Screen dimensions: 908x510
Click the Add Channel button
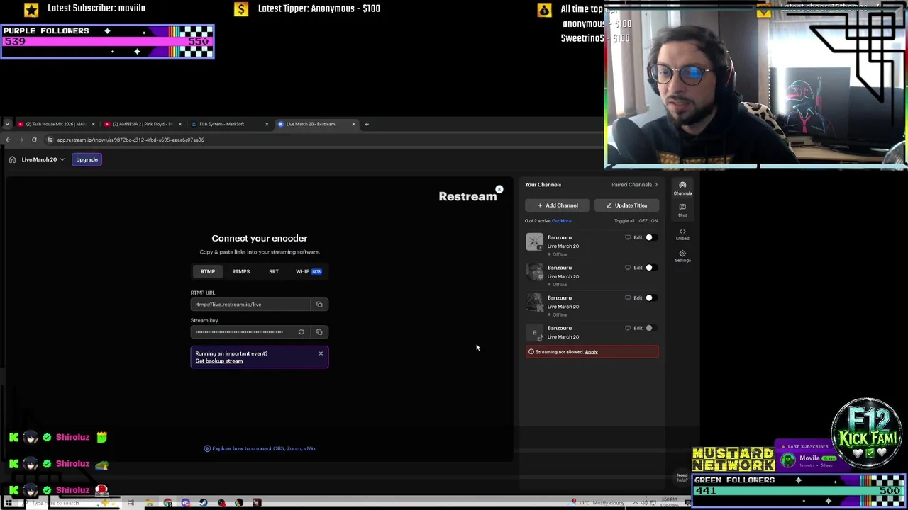click(x=558, y=205)
